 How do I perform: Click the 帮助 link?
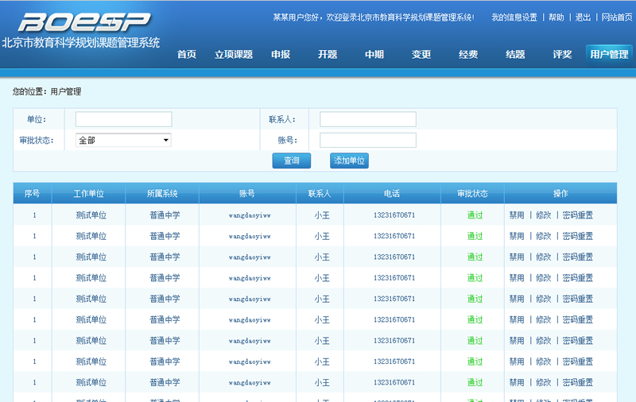pyautogui.click(x=556, y=17)
